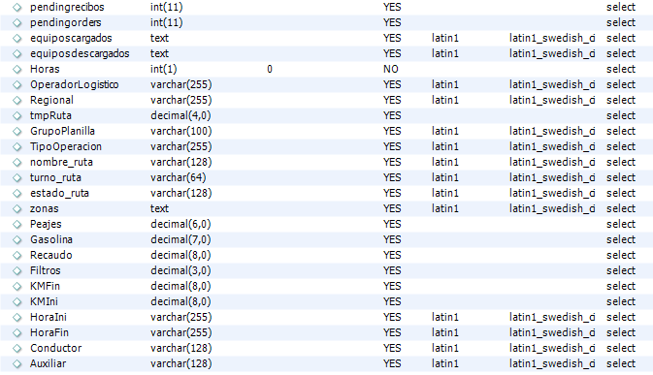Select the HoraFin column name
This screenshot has height=375, width=653.
(x=49, y=332)
